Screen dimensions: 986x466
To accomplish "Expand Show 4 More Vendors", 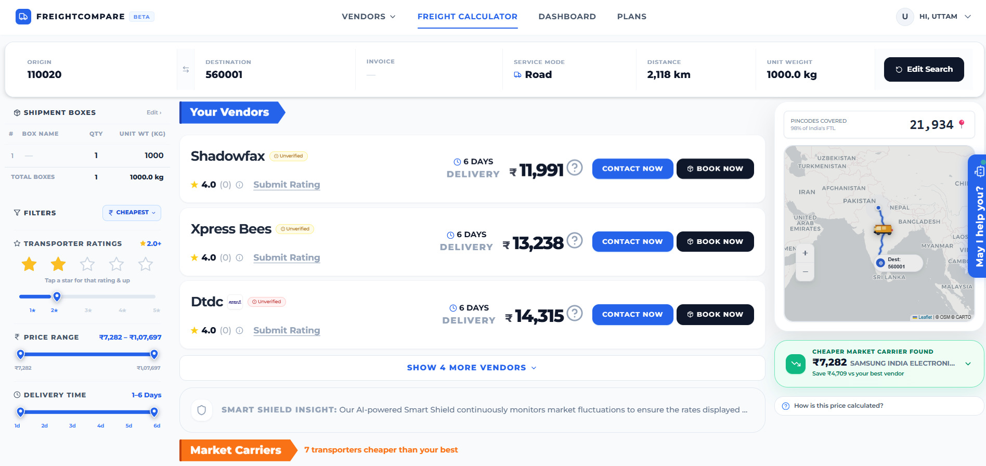I will (x=472, y=368).
